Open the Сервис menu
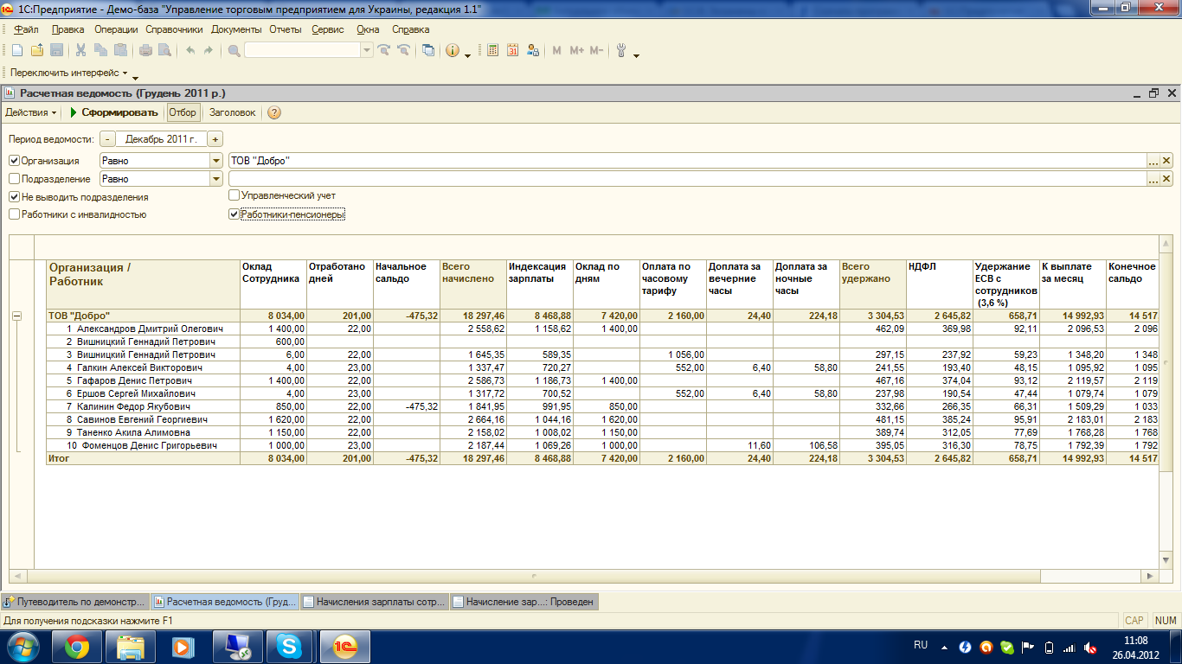 click(x=327, y=29)
